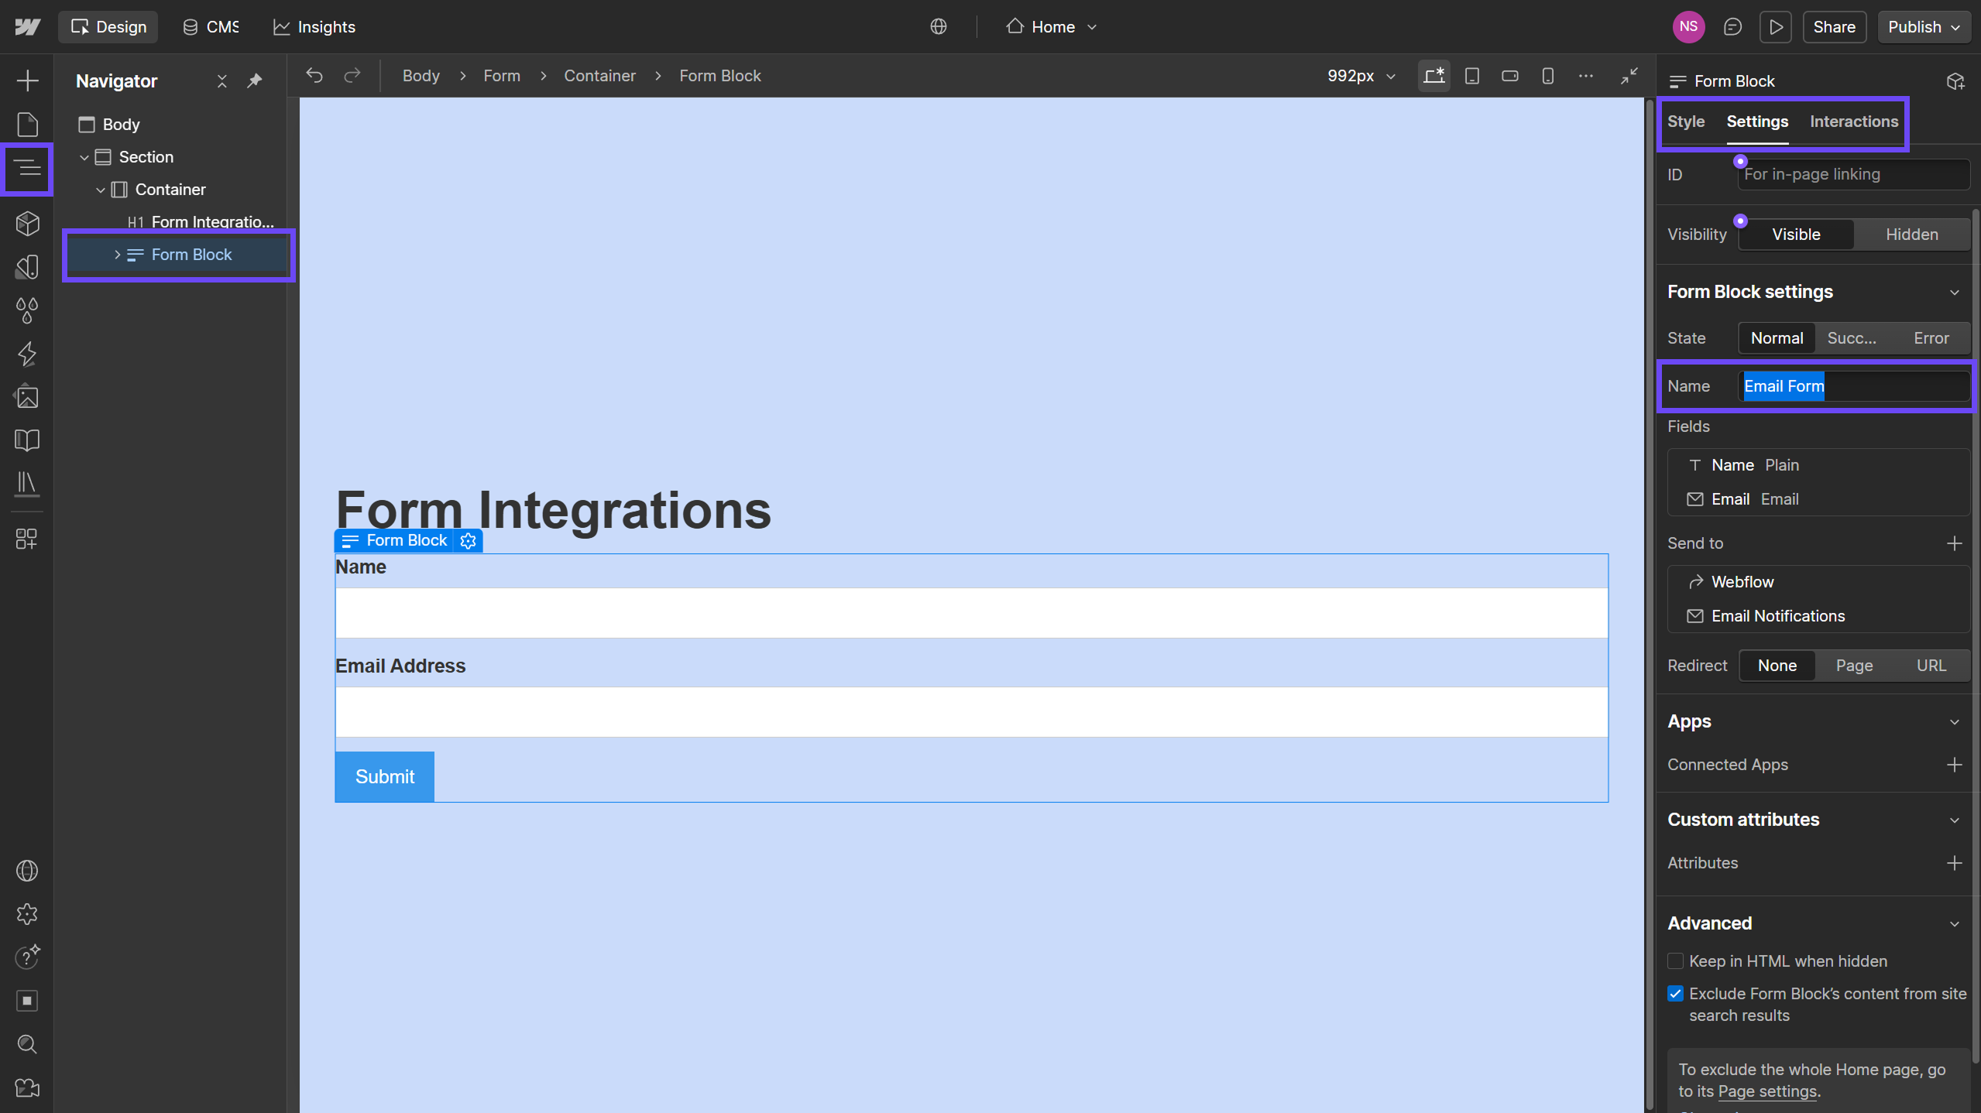The width and height of the screenshot is (1981, 1113).
Task: Open the Libraries icon
Action: click(x=27, y=484)
